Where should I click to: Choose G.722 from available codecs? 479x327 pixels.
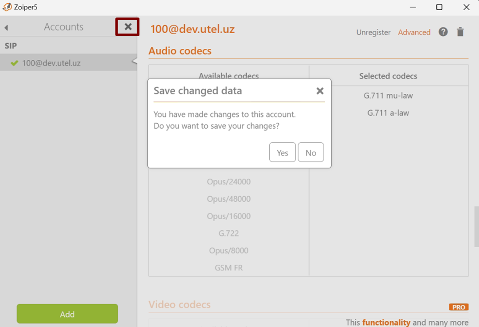228,234
